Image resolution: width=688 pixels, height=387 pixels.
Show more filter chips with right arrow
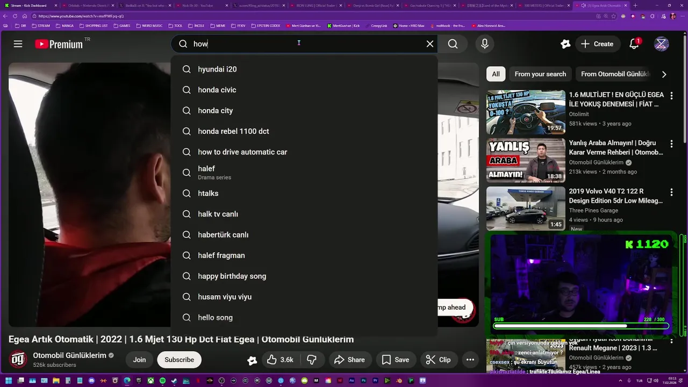pos(664,74)
